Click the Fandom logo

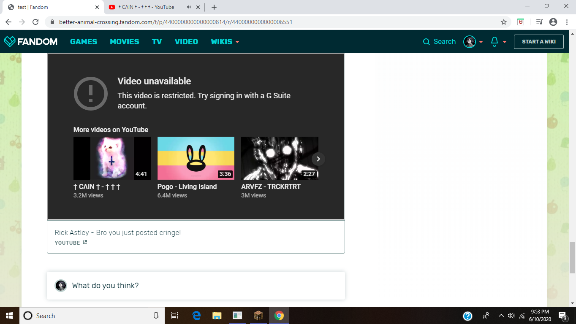tap(31, 41)
